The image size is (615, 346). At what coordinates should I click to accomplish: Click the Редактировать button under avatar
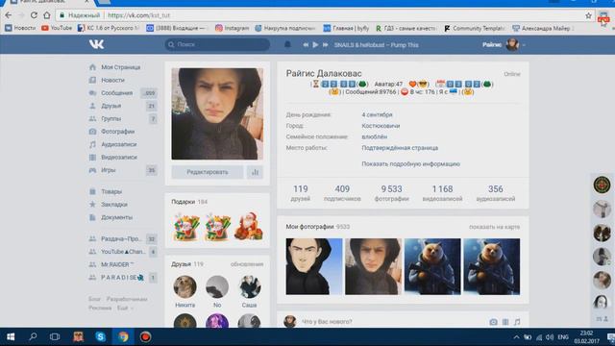click(208, 172)
